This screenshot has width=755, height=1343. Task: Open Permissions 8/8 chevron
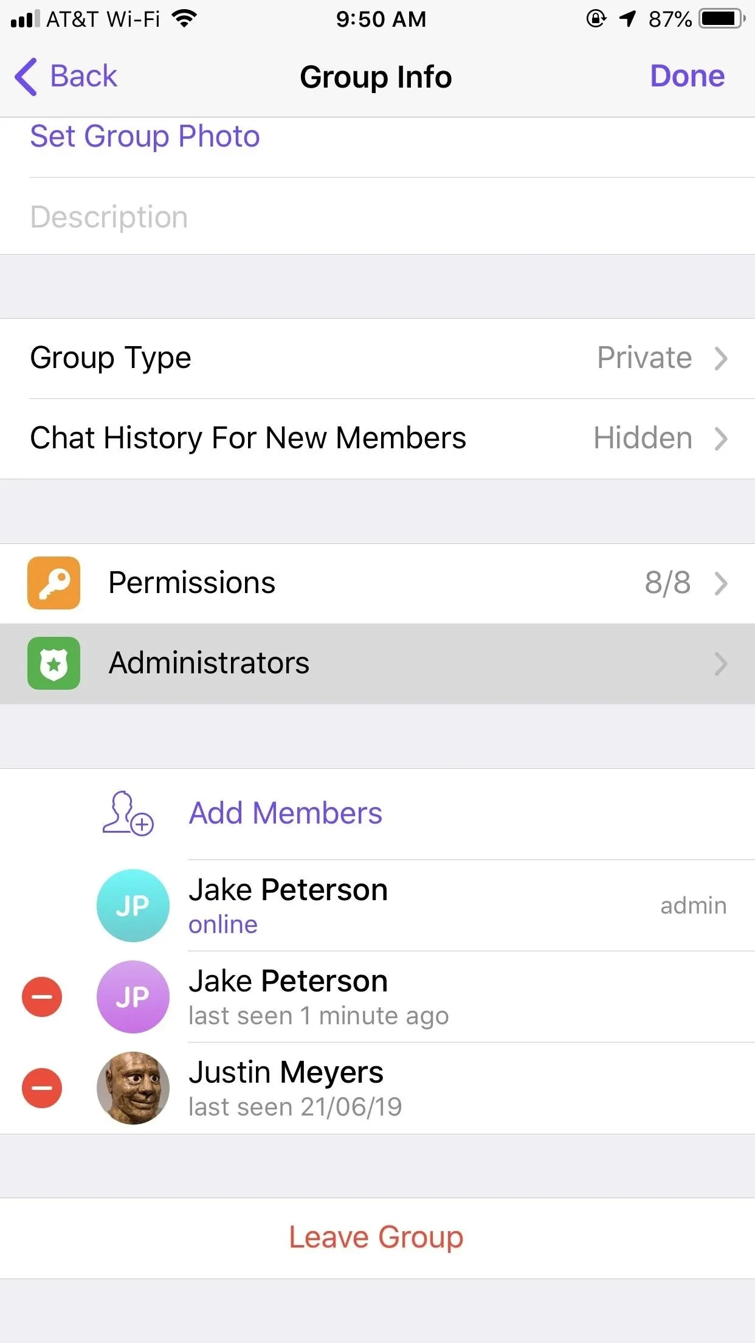[721, 583]
